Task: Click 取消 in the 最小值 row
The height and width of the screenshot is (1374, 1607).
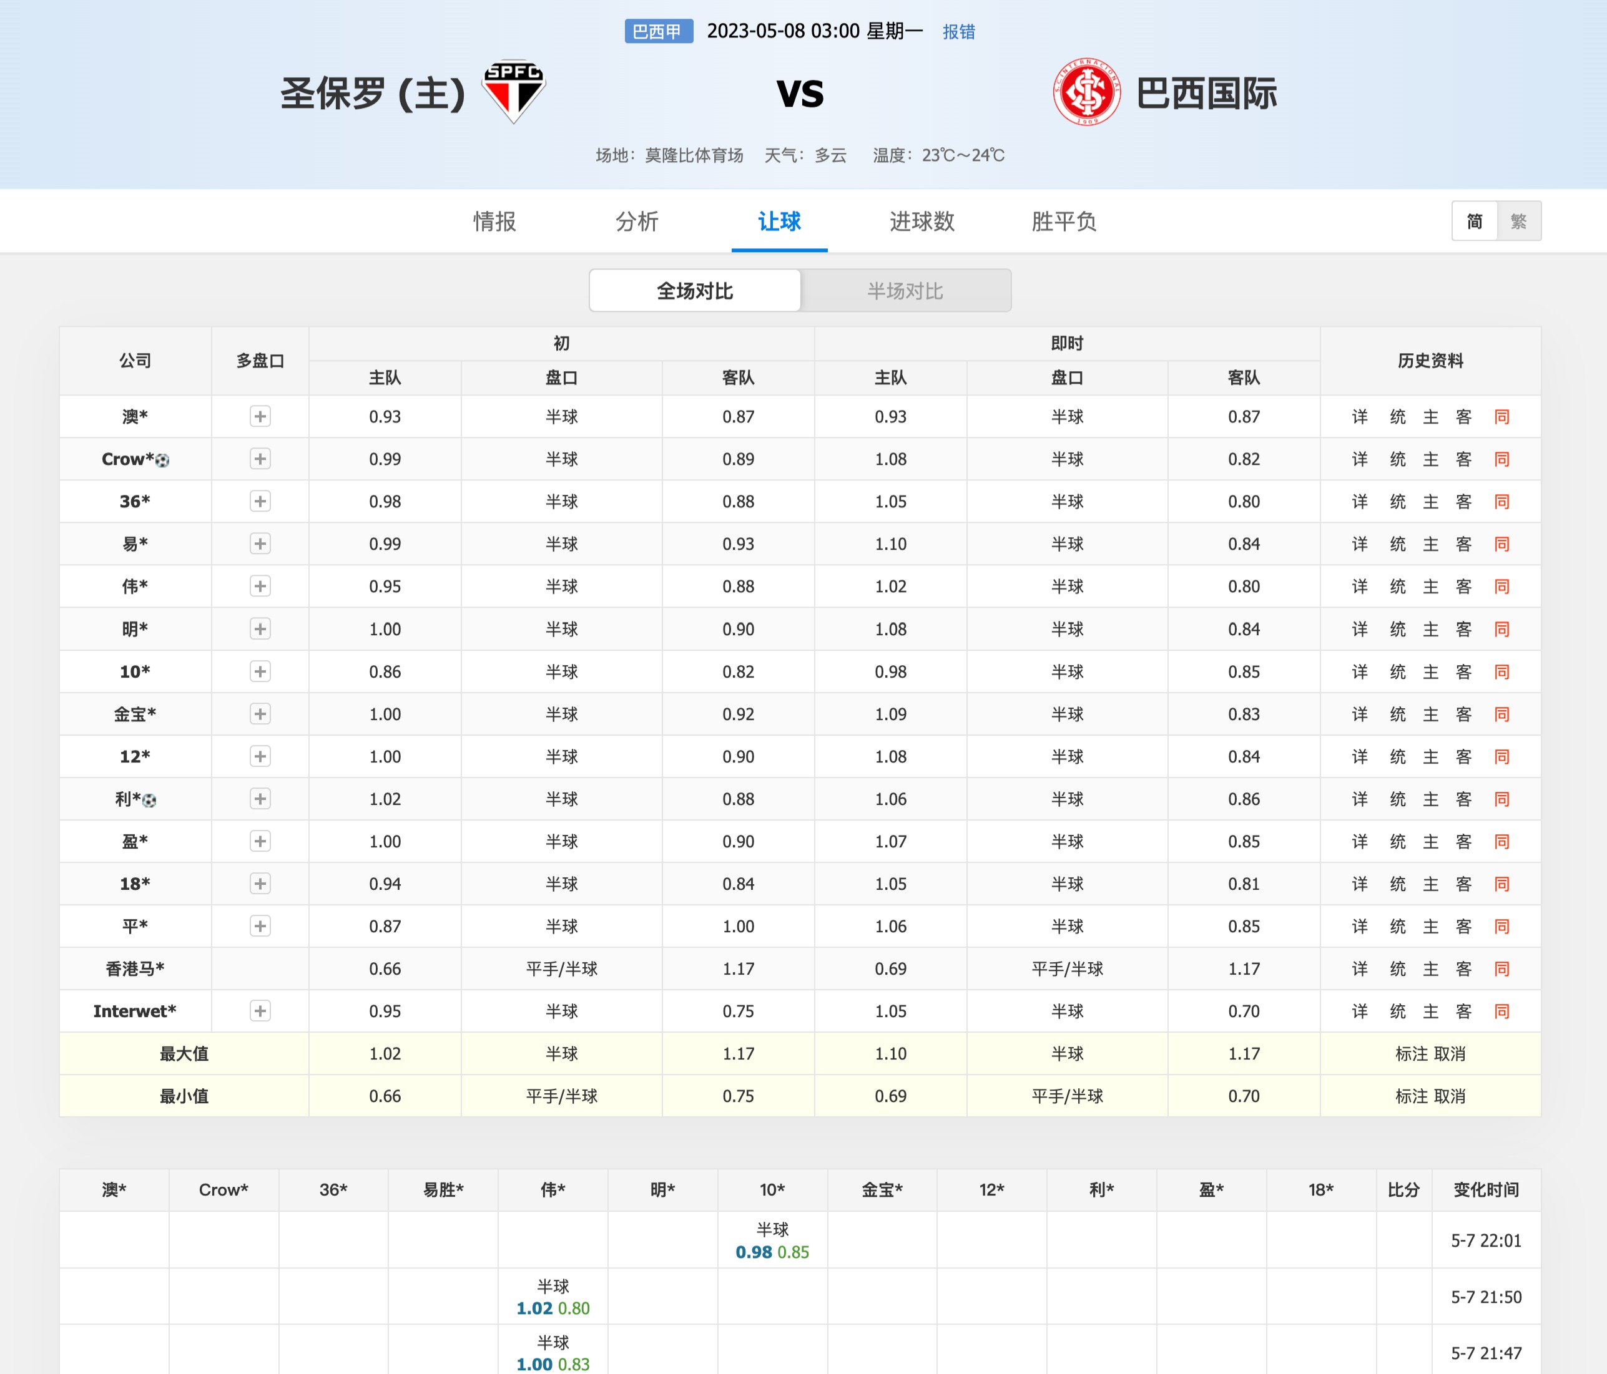Action: click(x=1450, y=1096)
